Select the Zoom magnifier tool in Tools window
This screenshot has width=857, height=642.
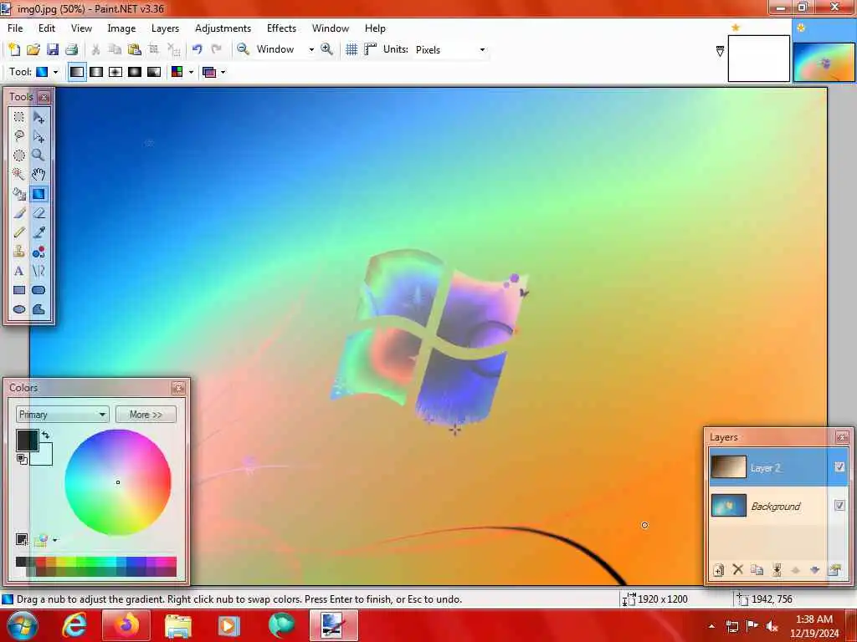click(38, 155)
